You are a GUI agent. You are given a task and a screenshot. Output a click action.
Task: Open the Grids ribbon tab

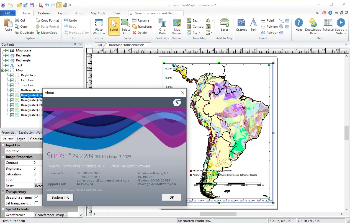(x=79, y=13)
